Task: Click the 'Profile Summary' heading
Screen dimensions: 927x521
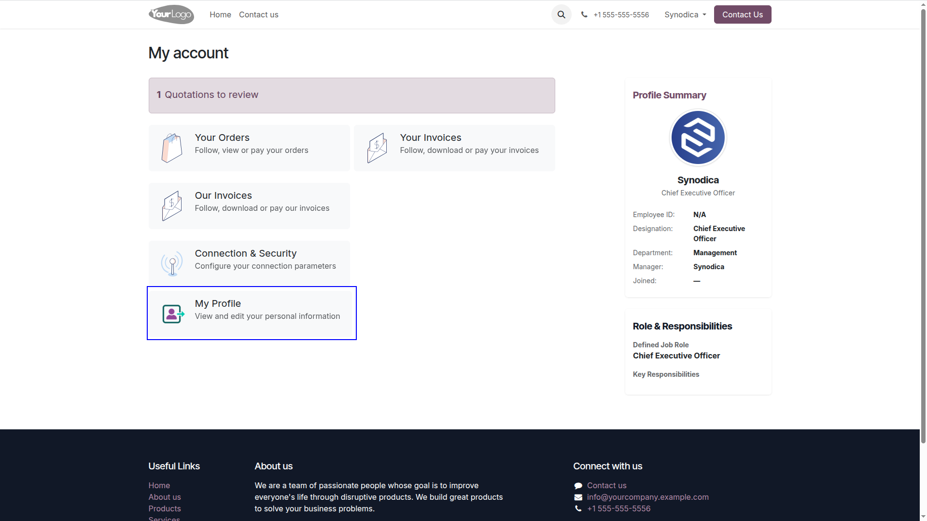Action: (669, 95)
